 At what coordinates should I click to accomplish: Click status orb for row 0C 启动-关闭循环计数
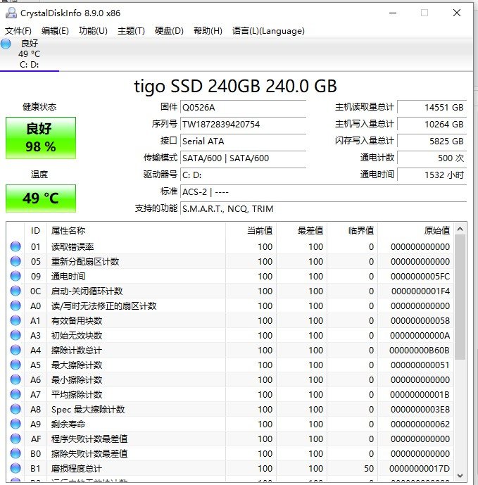coord(15,291)
